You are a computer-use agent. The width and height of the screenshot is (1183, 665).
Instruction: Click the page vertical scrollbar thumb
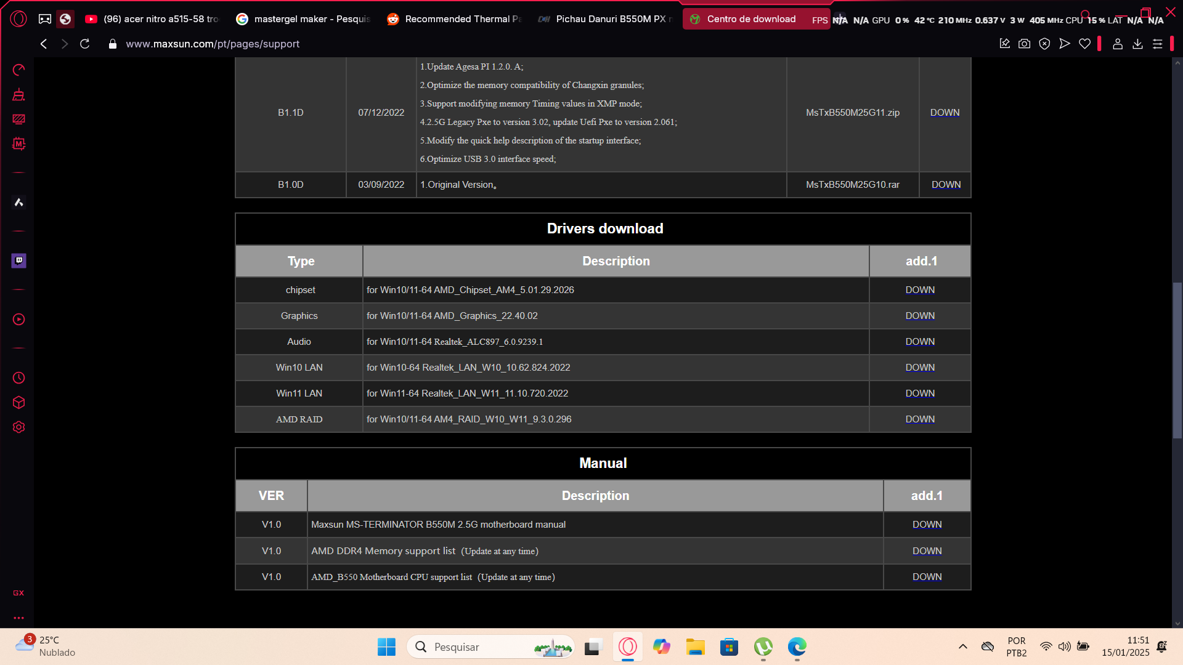tap(1177, 360)
